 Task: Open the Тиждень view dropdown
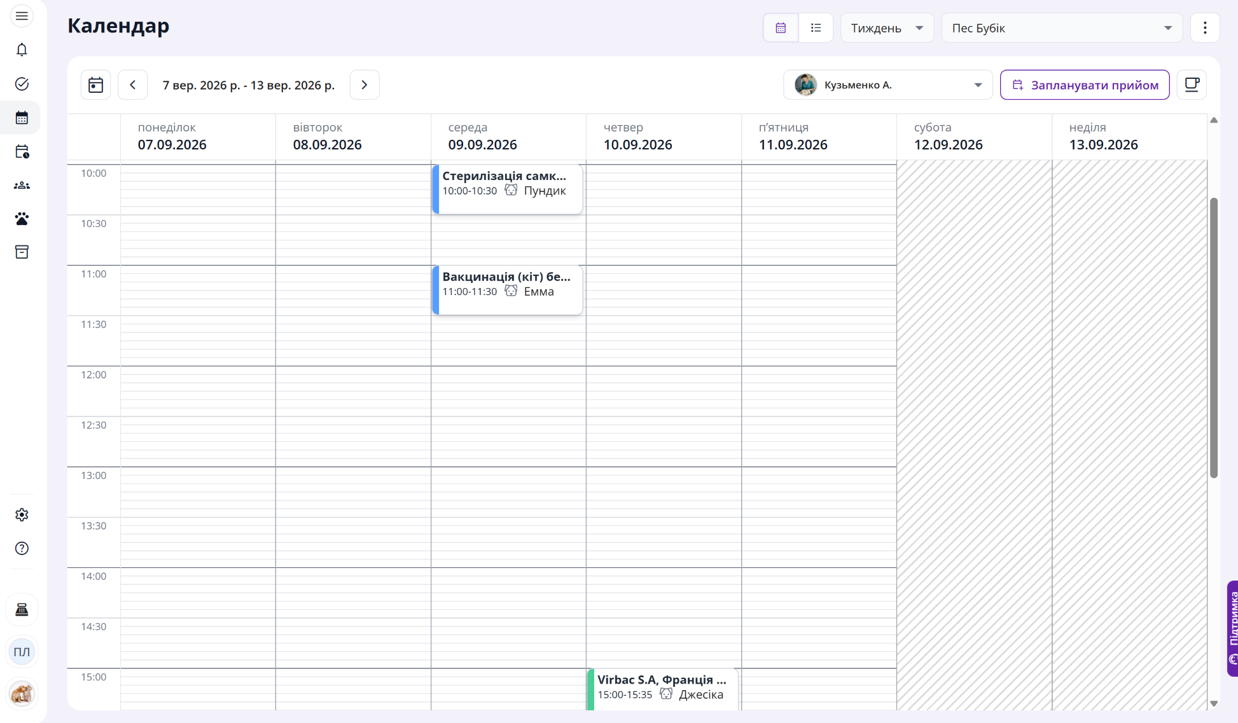pos(887,28)
